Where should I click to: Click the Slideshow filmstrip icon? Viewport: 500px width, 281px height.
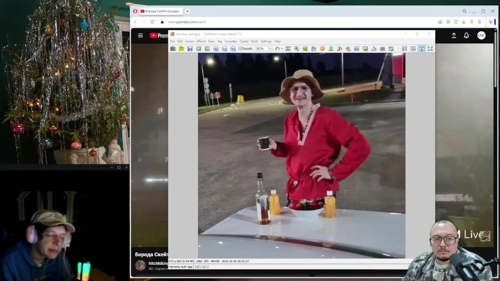click(x=288, y=49)
